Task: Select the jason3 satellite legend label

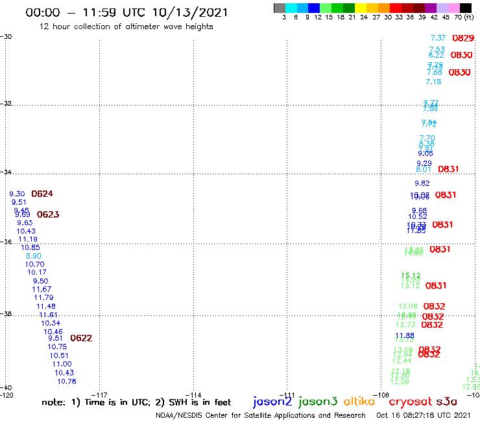Action: [318, 402]
